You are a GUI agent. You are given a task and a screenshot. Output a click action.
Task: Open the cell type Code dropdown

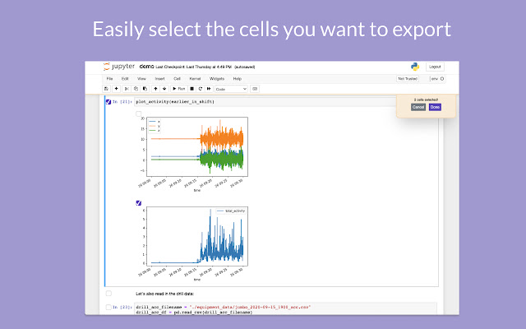[231, 89]
